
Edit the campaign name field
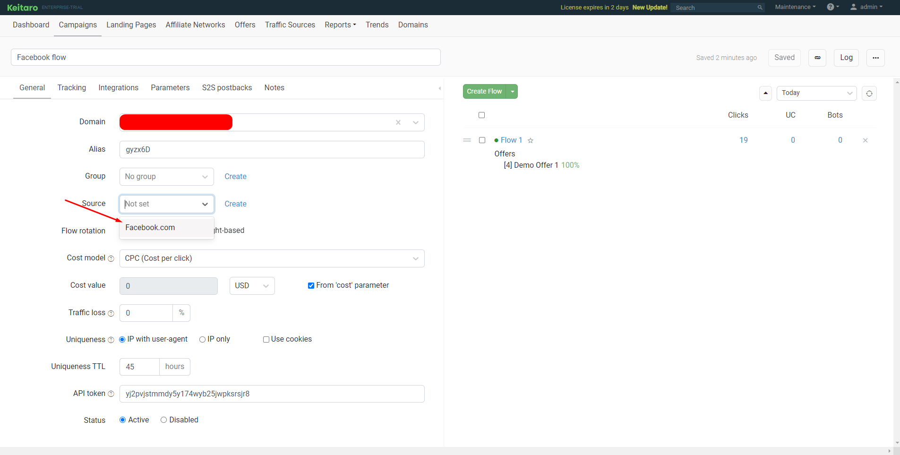pyautogui.click(x=226, y=57)
